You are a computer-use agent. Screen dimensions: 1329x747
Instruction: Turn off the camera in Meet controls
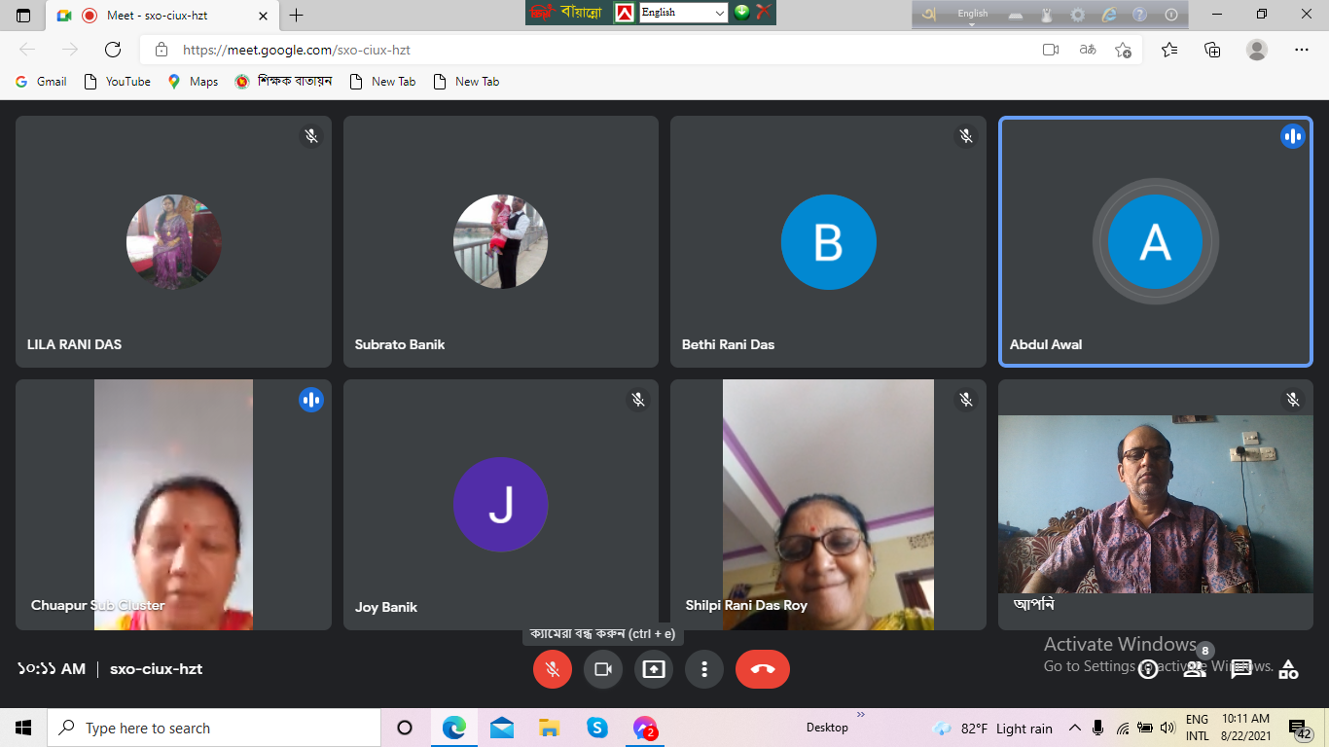(603, 669)
